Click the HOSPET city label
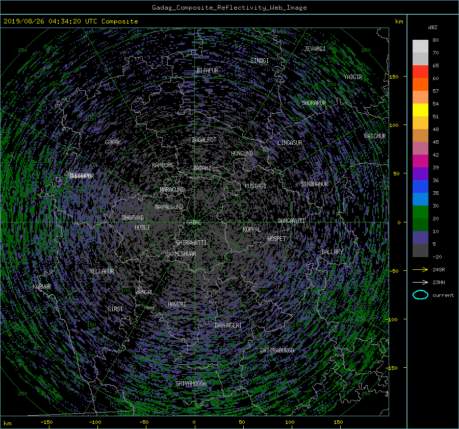 coord(276,239)
